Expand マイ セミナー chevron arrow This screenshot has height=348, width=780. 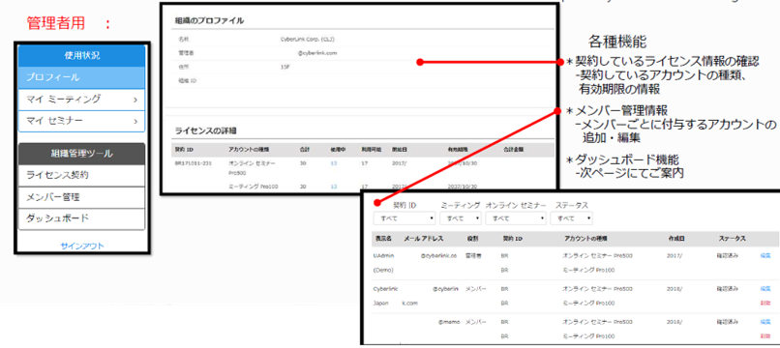[135, 121]
